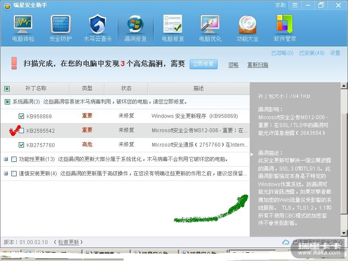Open 设置 settings link
This screenshot has width=348, height=261.
335,53
